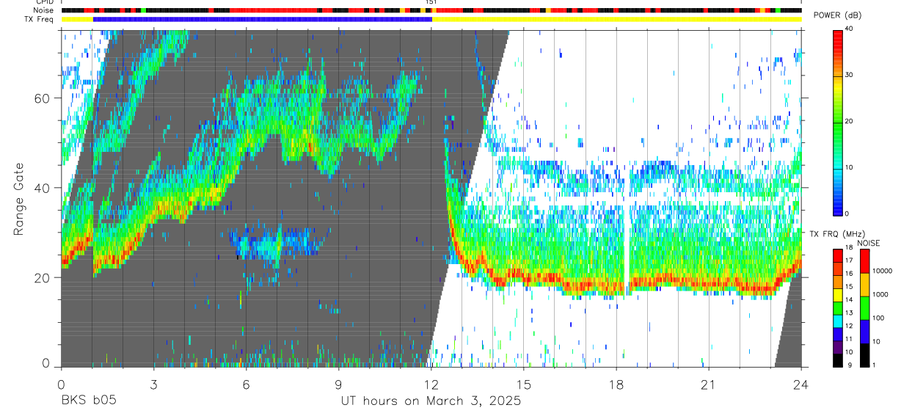Image resolution: width=901 pixels, height=416 pixels.
Task: Click the 16 MHz label on TX frequency scale
Action: pyautogui.click(x=850, y=274)
